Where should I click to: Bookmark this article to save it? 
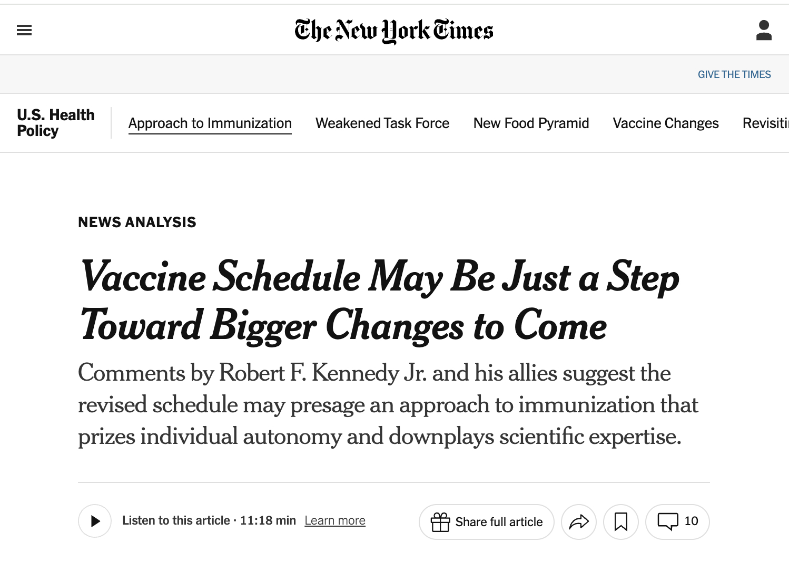click(x=620, y=522)
